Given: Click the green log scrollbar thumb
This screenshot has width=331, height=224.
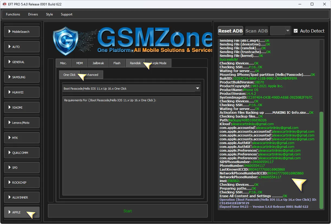Looking at the screenshot, I should [x=321, y=160].
